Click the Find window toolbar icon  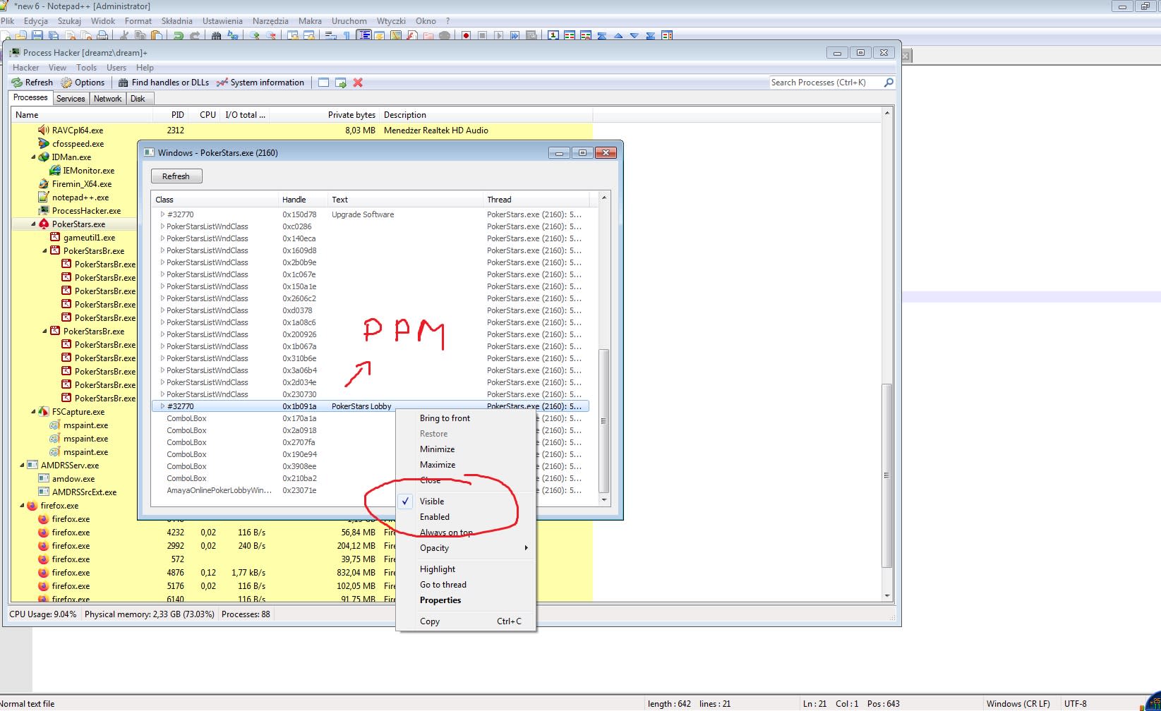click(x=323, y=83)
